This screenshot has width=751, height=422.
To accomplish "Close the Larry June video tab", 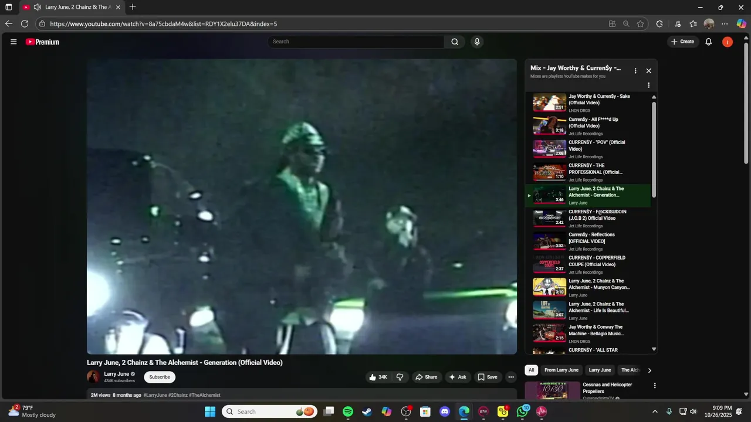I will click(118, 7).
